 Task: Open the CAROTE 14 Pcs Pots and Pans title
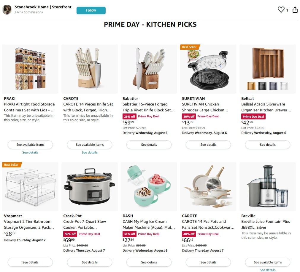[x=208, y=224]
